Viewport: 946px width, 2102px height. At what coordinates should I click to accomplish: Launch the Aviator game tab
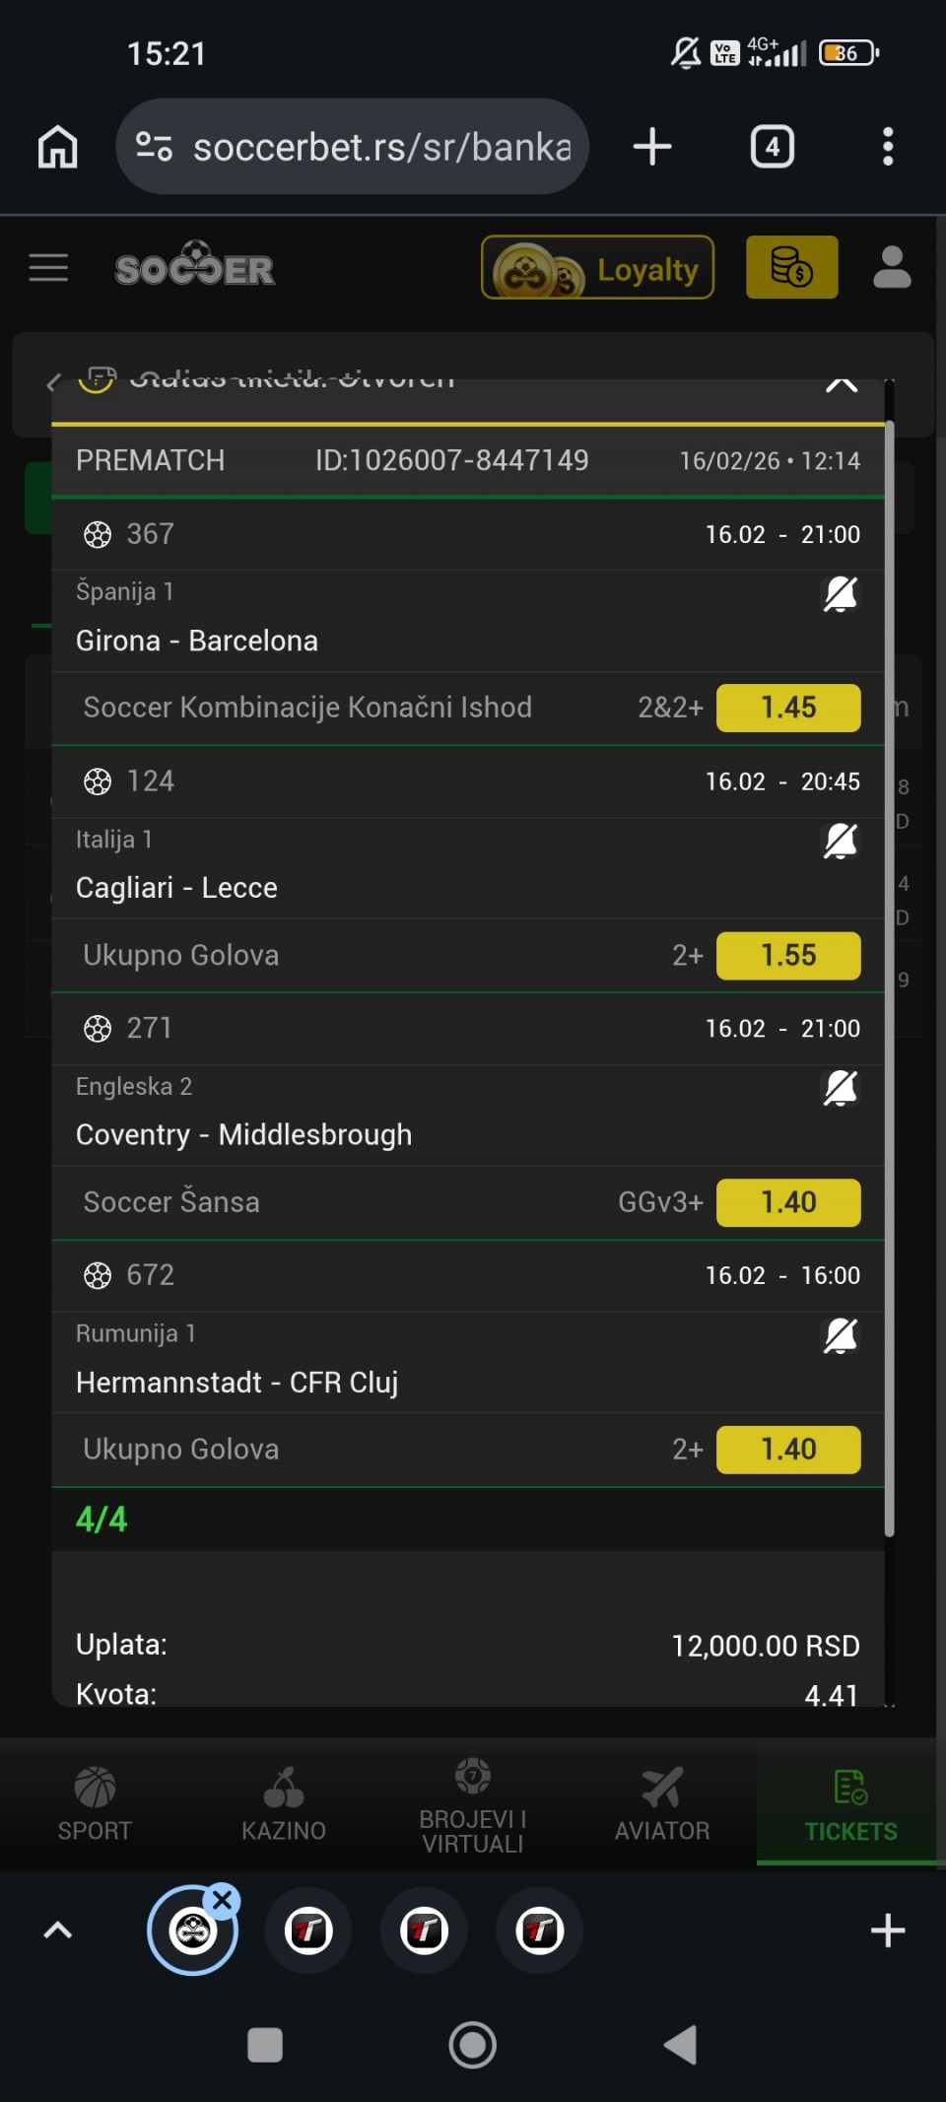(662, 1803)
